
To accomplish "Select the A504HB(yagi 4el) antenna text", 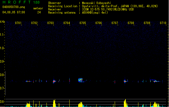I will tap(95, 13).
